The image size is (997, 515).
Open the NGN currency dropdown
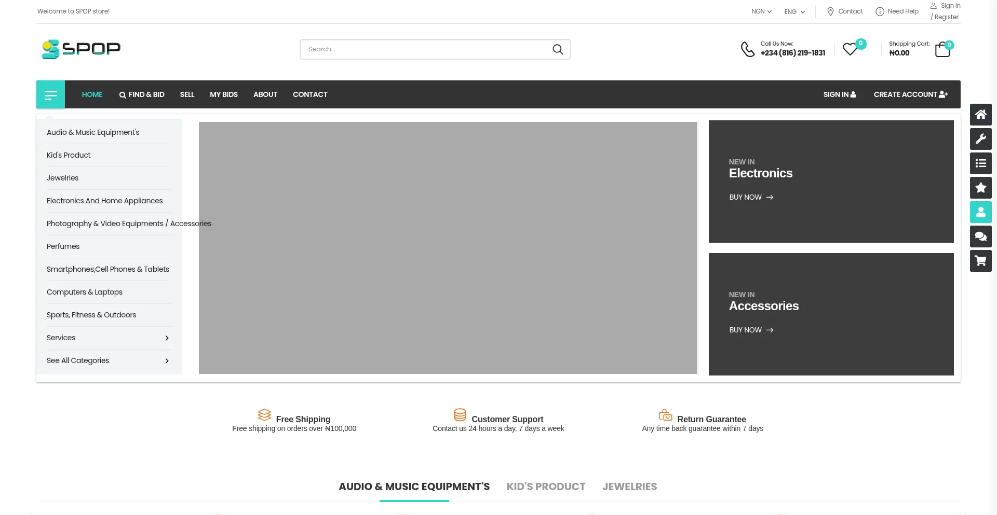(761, 11)
